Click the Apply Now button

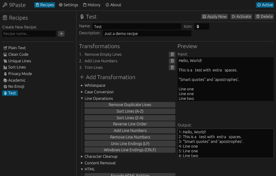(x=214, y=16)
